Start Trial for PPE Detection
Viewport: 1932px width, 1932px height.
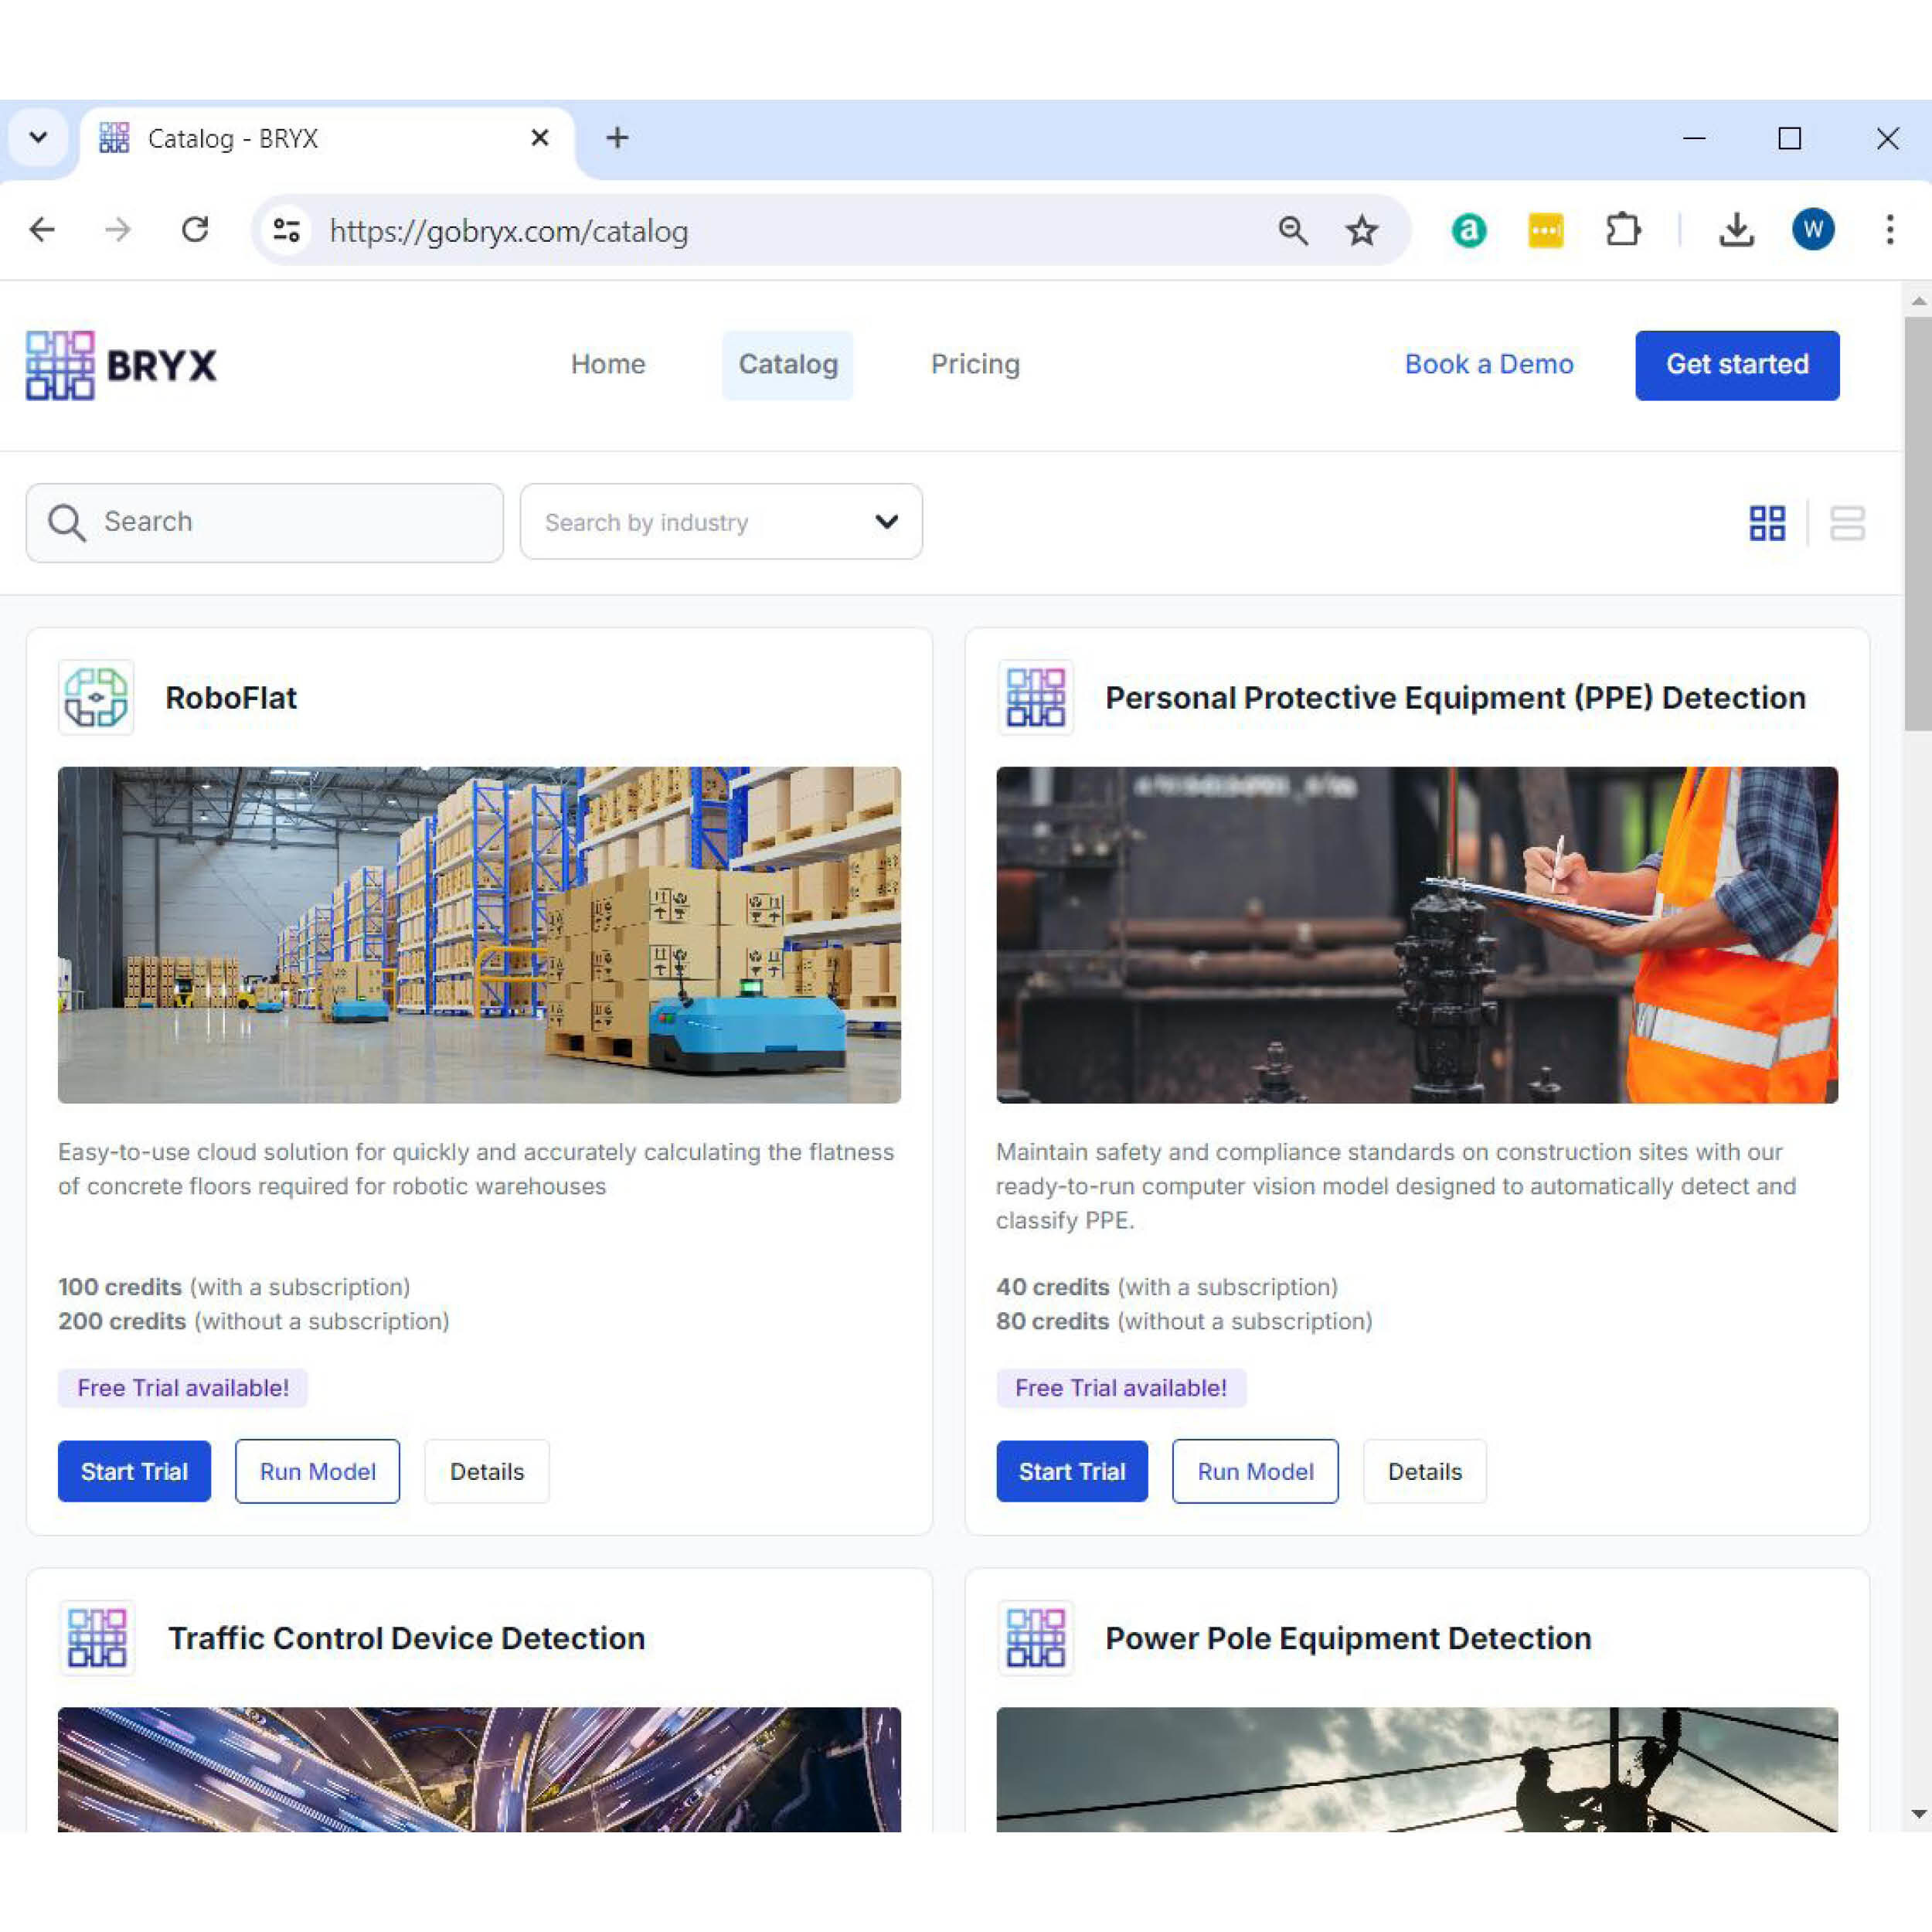(x=1072, y=1471)
